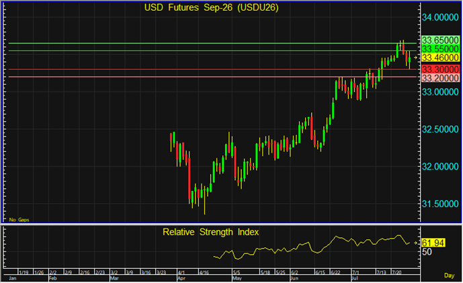Select the red 33.30000 price tag
Image resolution: width=463 pixels, height=283 pixels.
pos(440,69)
